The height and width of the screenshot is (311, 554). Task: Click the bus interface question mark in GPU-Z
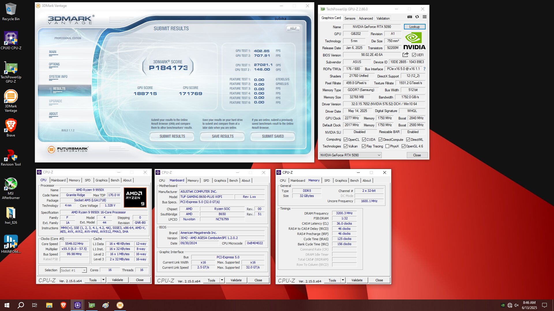[x=424, y=69]
